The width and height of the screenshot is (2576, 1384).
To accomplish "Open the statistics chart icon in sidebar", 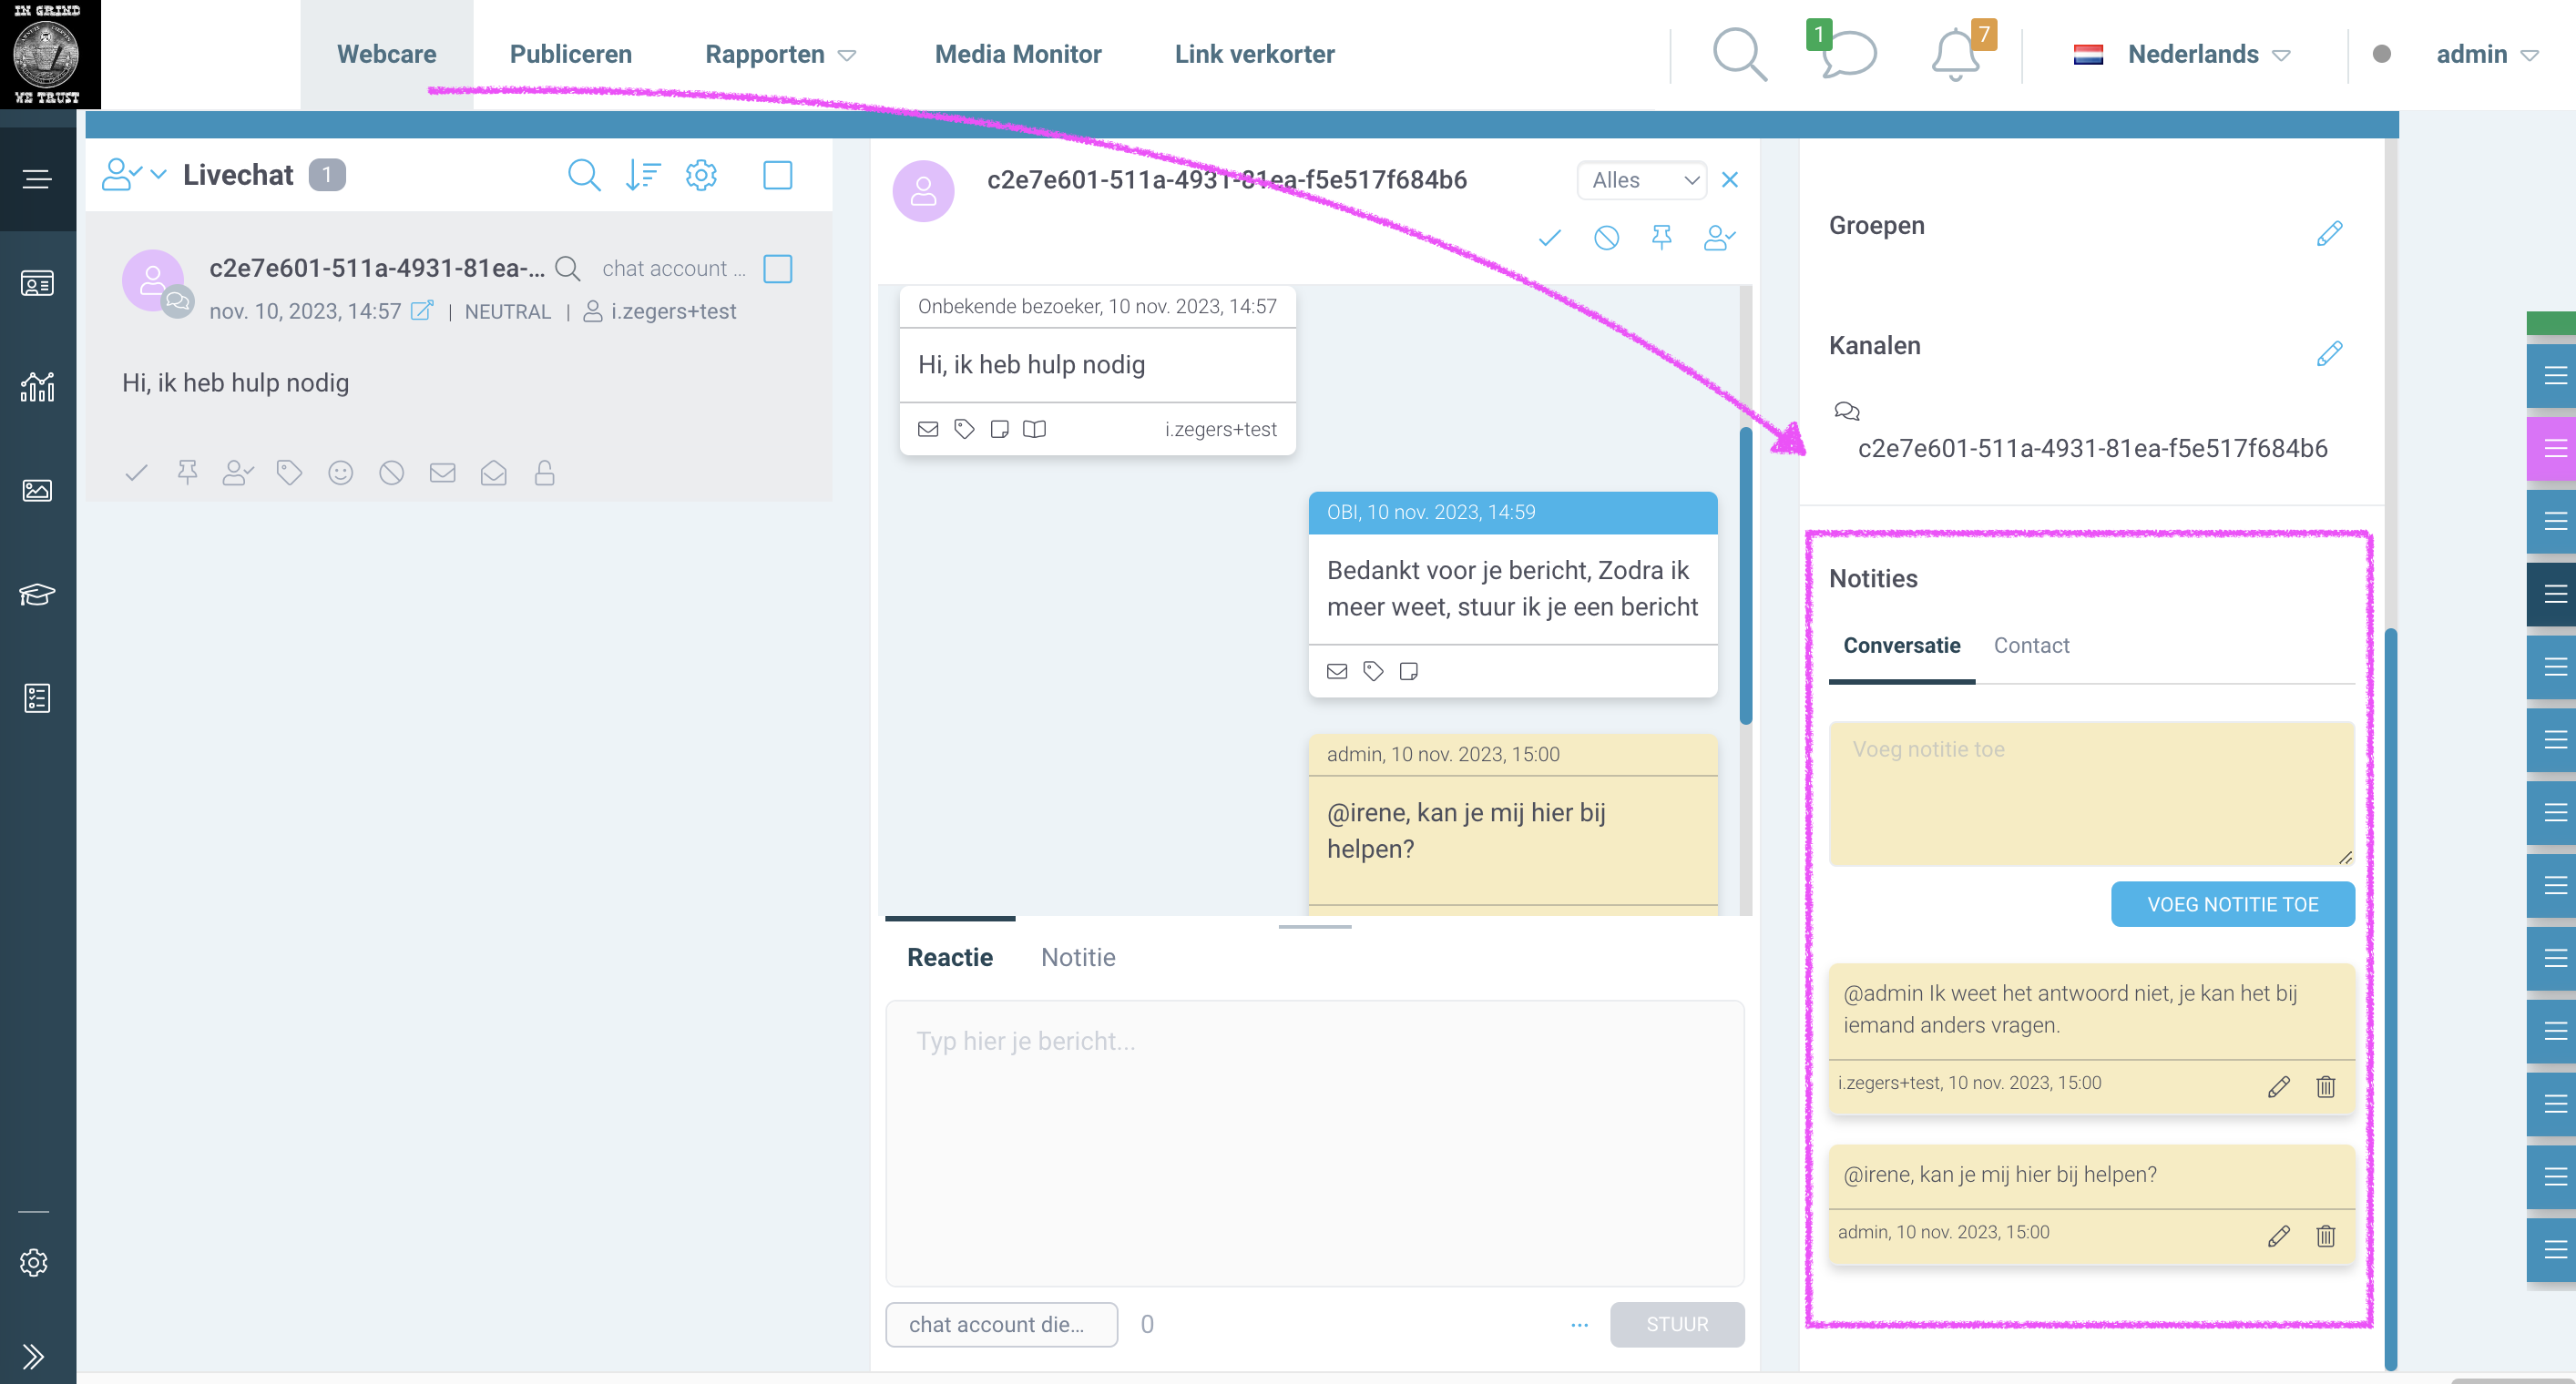I will pyautogui.click(x=37, y=387).
